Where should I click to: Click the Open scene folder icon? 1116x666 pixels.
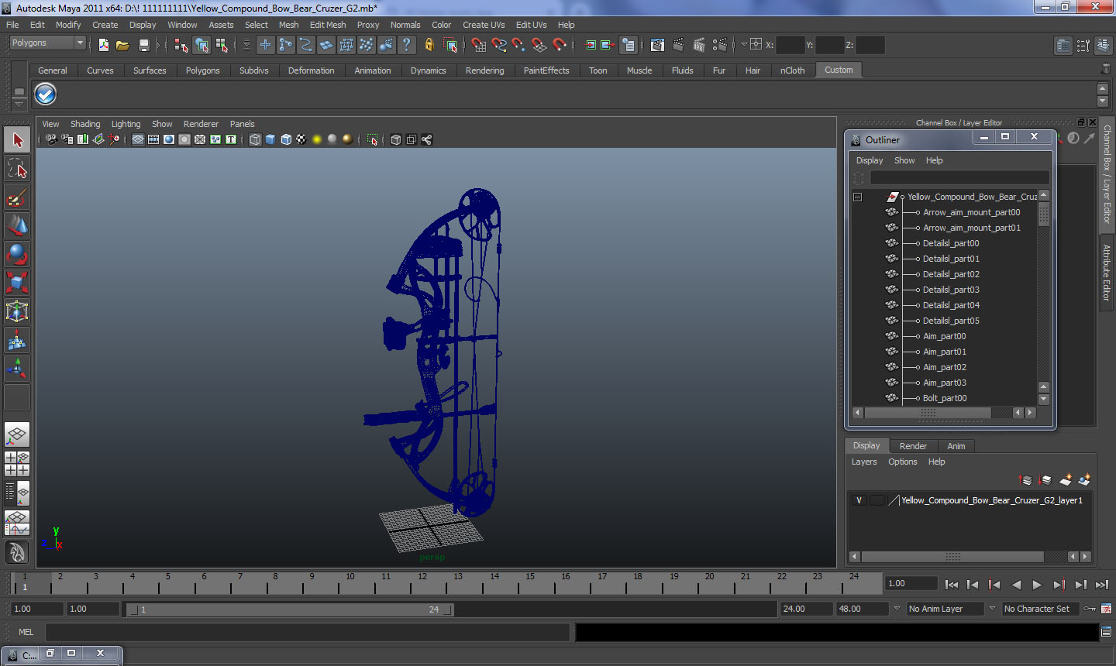pyautogui.click(x=122, y=45)
